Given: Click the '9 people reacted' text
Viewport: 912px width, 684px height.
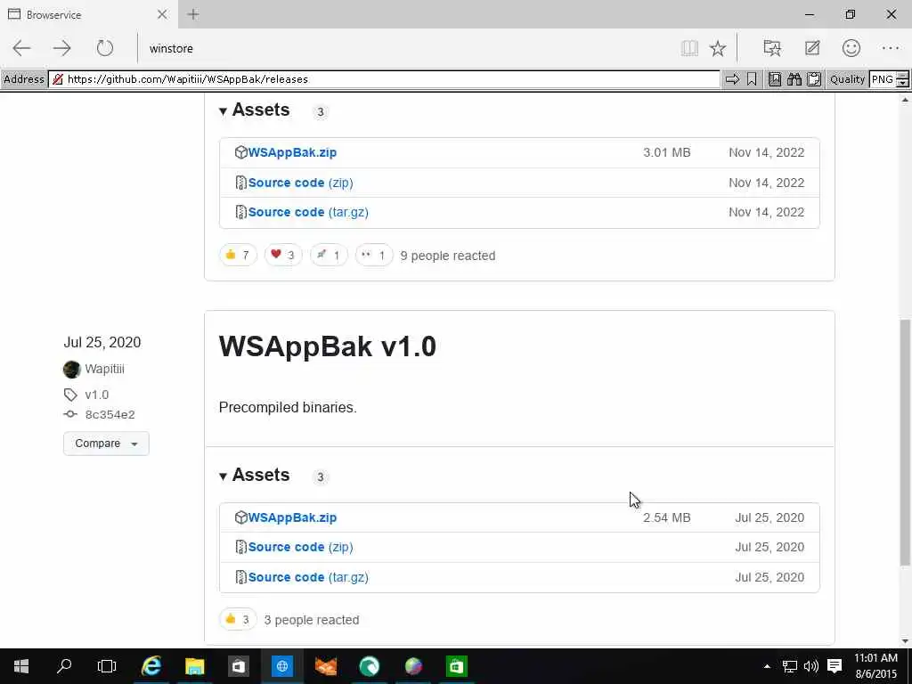Looking at the screenshot, I should coord(448,256).
